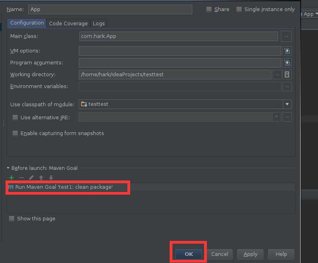Switch to the Code Coverage tab

(68, 23)
